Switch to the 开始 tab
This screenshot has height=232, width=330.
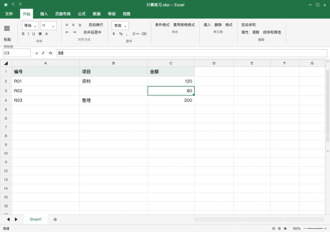26,14
